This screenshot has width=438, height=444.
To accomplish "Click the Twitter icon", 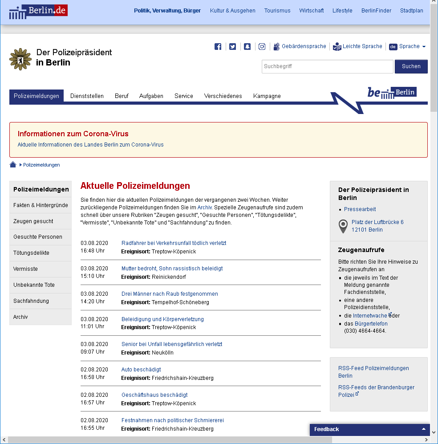I will pos(232,47).
